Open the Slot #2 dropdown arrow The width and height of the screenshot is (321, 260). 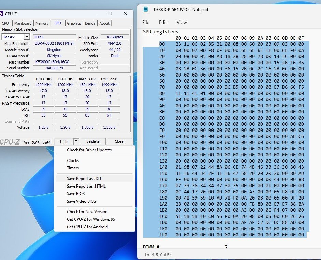pyautogui.click(x=27, y=37)
